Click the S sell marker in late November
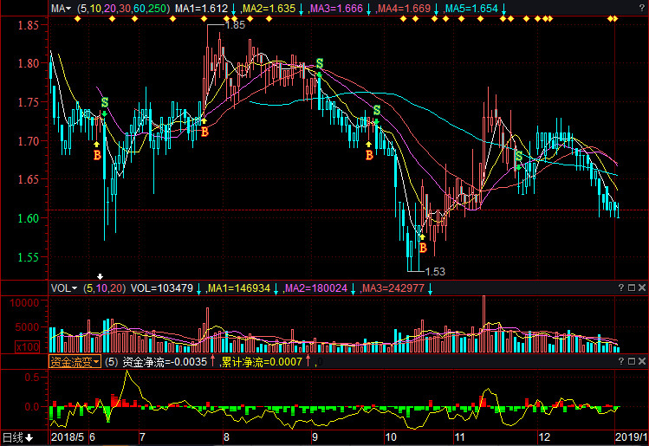649x446 pixels. click(x=519, y=156)
